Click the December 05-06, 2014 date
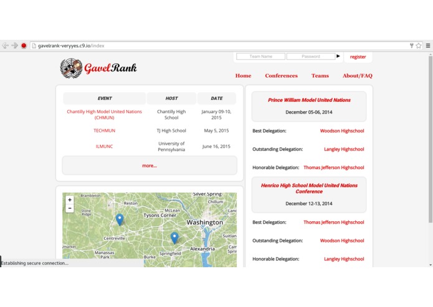 [309, 112]
